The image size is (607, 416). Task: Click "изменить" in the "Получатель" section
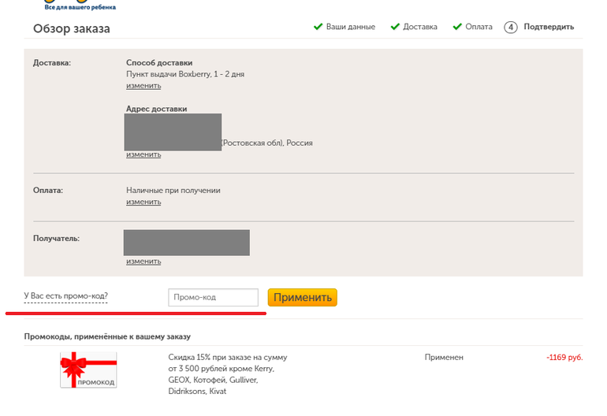[143, 262]
